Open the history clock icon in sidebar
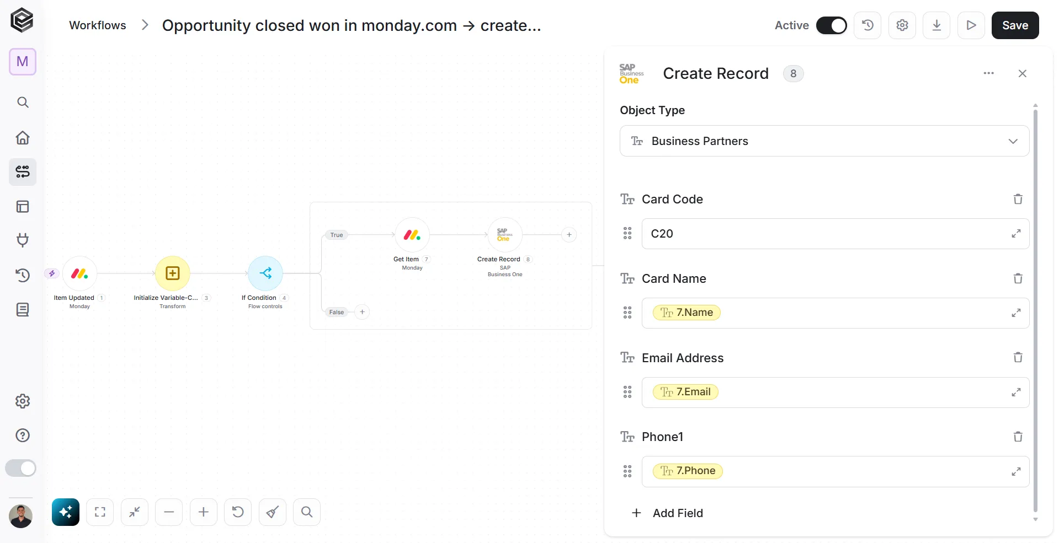Screen dimensions: 1059x543 [x=23, y=275]
